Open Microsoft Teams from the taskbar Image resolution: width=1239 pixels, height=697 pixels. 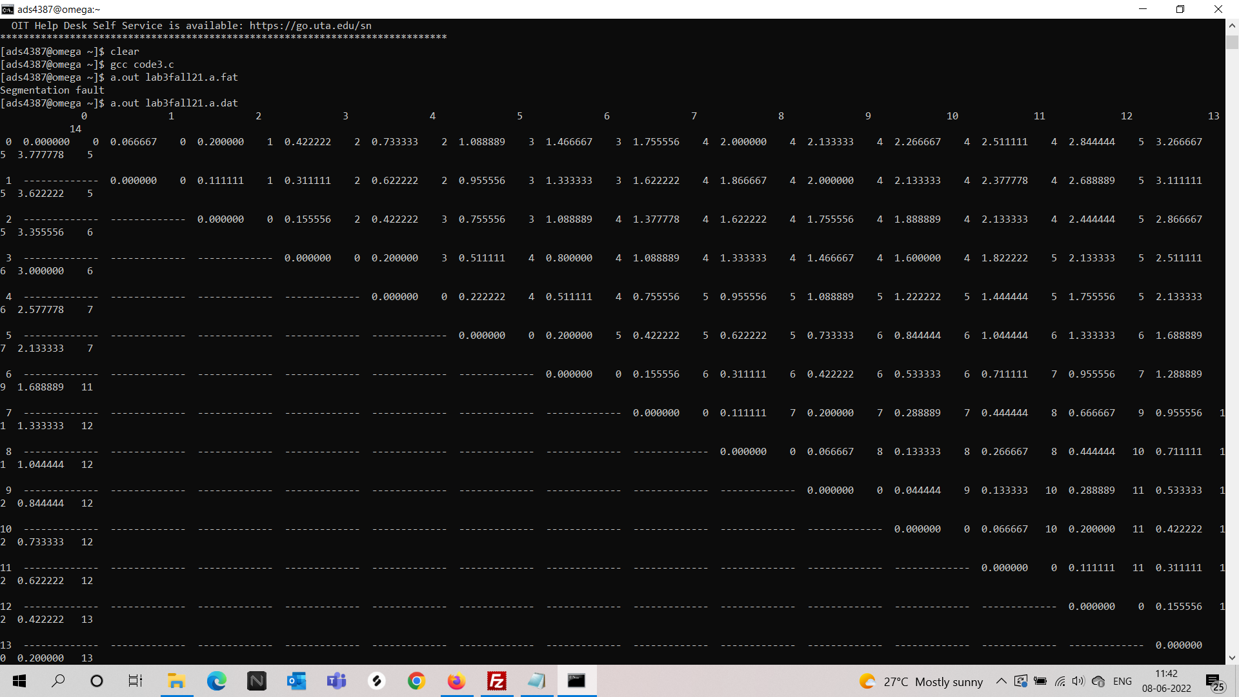tap(336, 681)
